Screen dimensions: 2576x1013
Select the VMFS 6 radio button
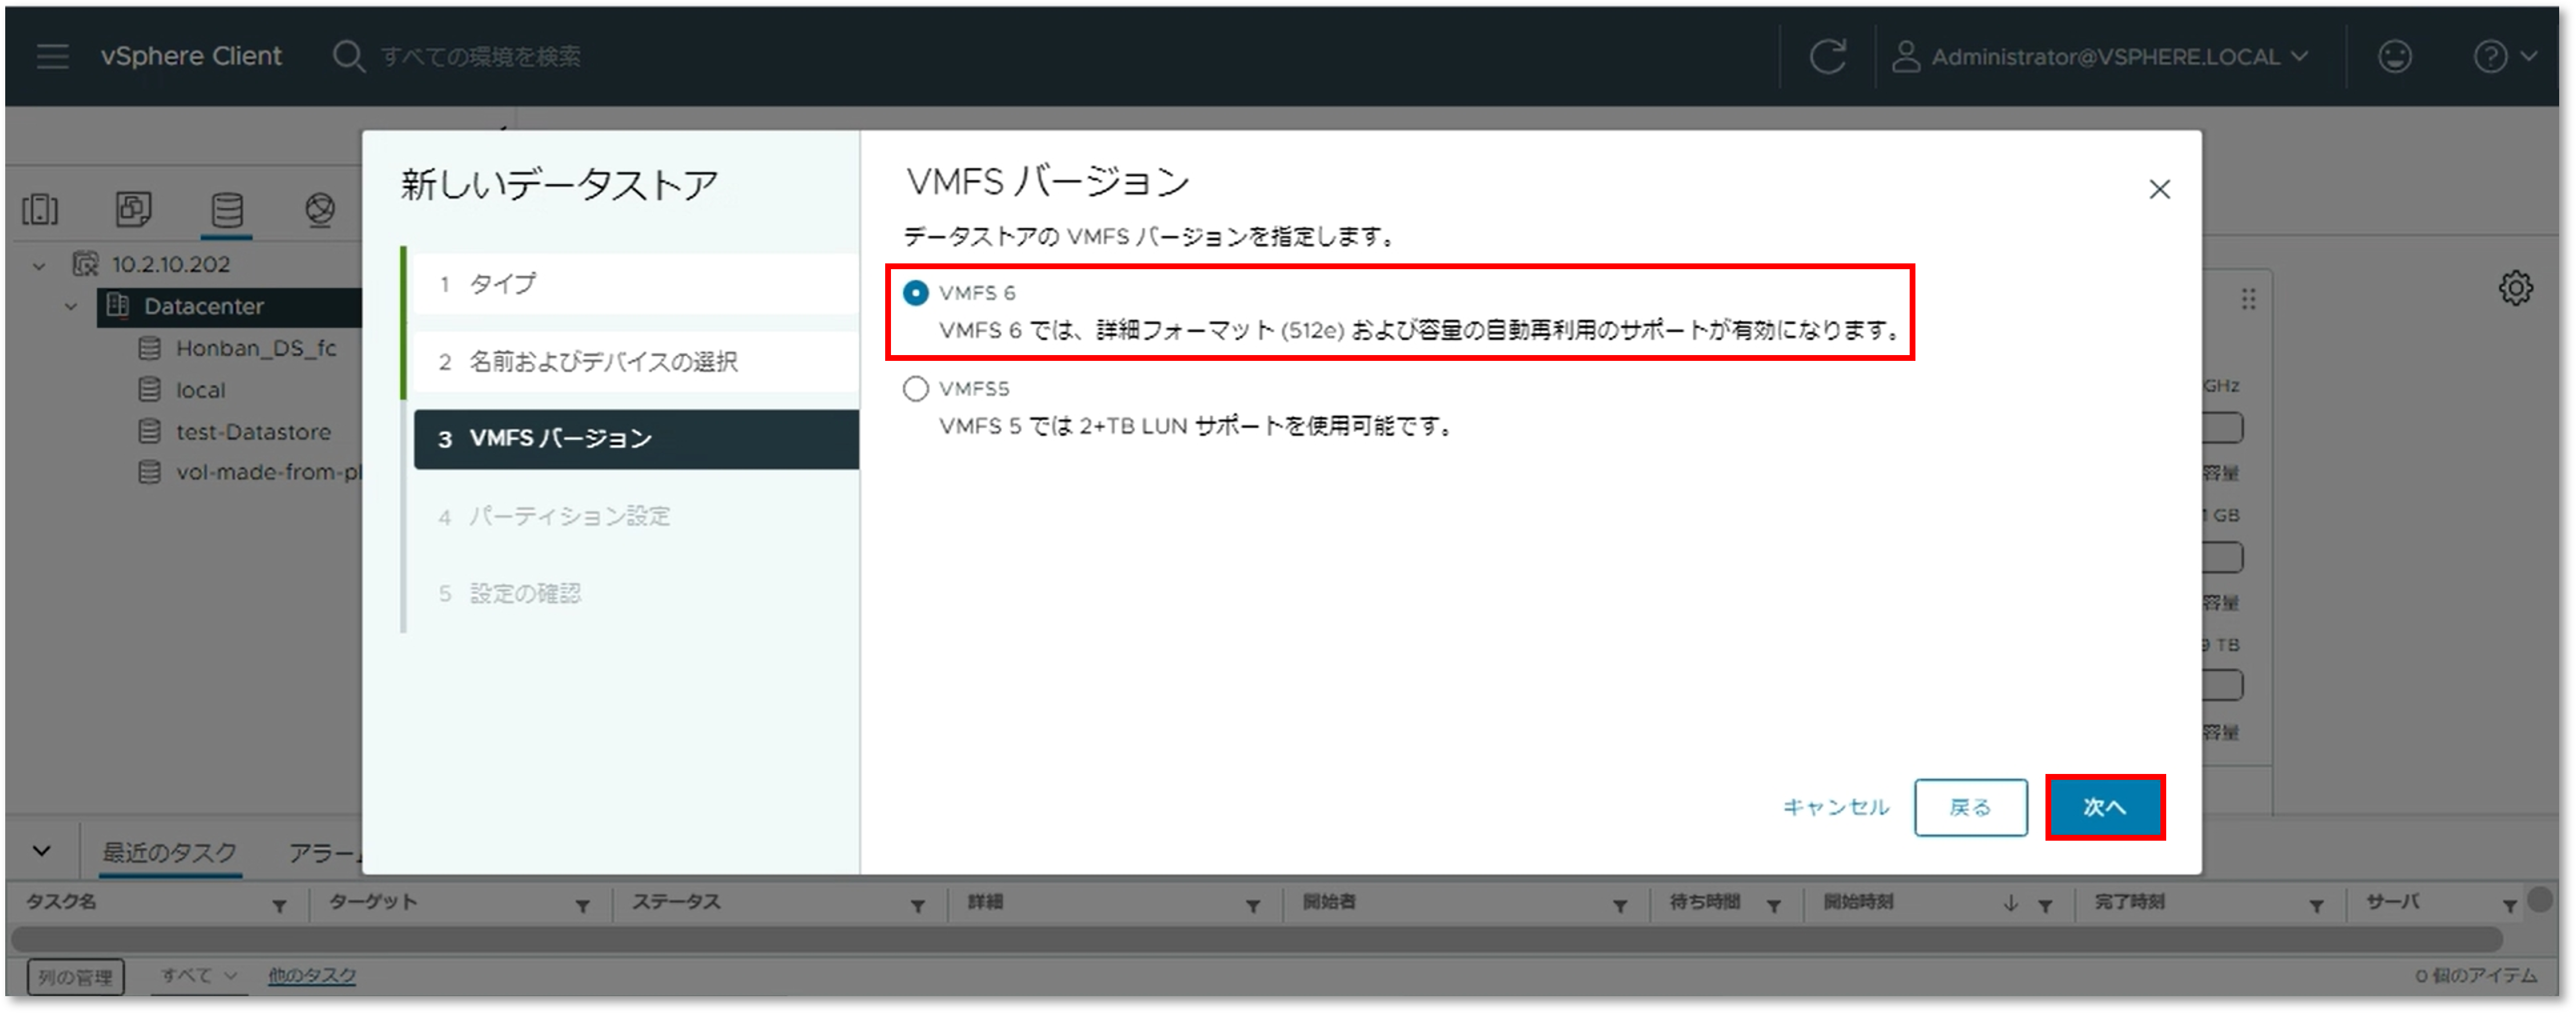click(915, 293)
